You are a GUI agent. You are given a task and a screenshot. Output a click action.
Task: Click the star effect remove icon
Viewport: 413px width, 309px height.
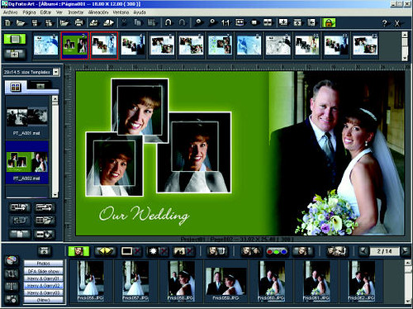tap(158, 251)
